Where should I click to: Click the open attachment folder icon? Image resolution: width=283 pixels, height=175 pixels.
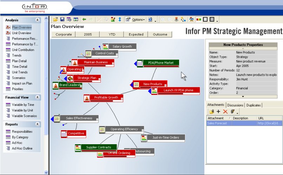point(212,112)
